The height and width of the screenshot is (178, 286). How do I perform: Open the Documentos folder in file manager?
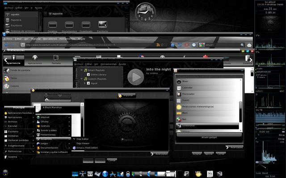(69, 26)
